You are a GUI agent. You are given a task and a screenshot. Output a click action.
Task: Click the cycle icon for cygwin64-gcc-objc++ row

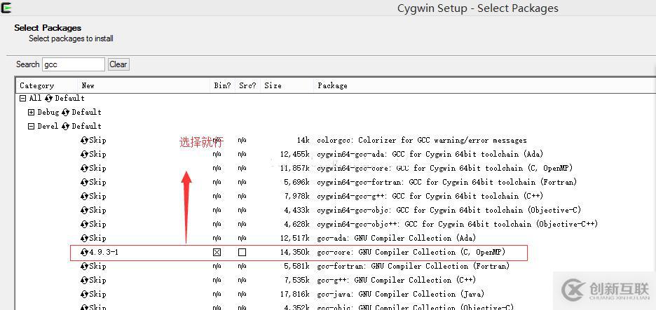(84, 225)
